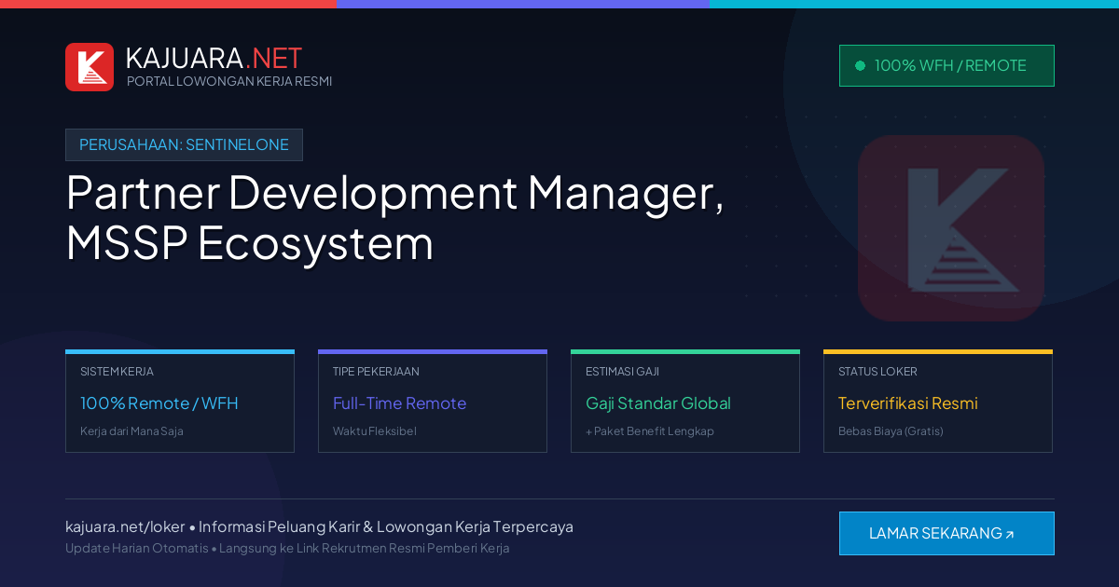Screen dimensions: 1119x587
Task: Click the green dot in the remote badge
Action: [x=860, y=65]
